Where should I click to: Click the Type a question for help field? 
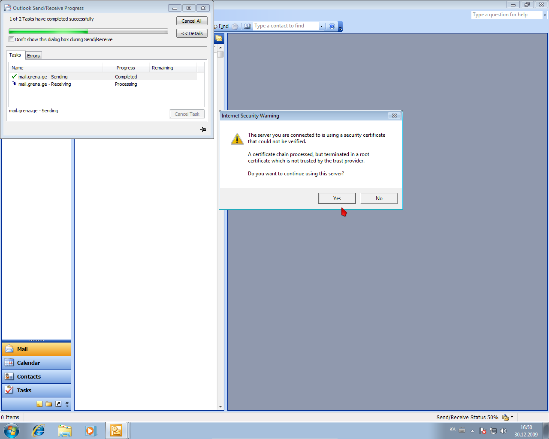pyautogui.click(x=506, y=15)
